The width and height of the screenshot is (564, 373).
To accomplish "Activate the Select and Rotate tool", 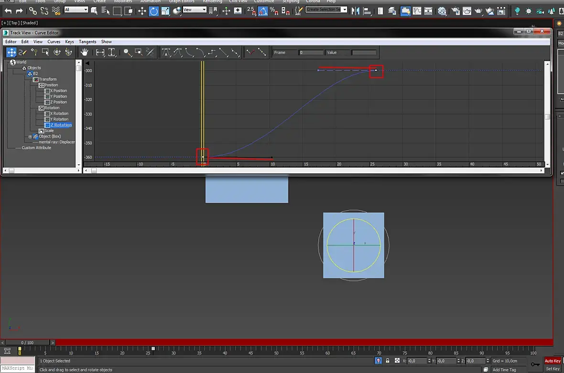I will pyautogui.click(x=153, y=11).
